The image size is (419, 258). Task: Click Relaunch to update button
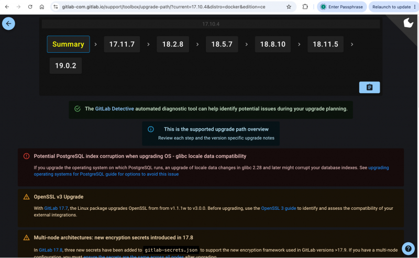click(391, 7)
